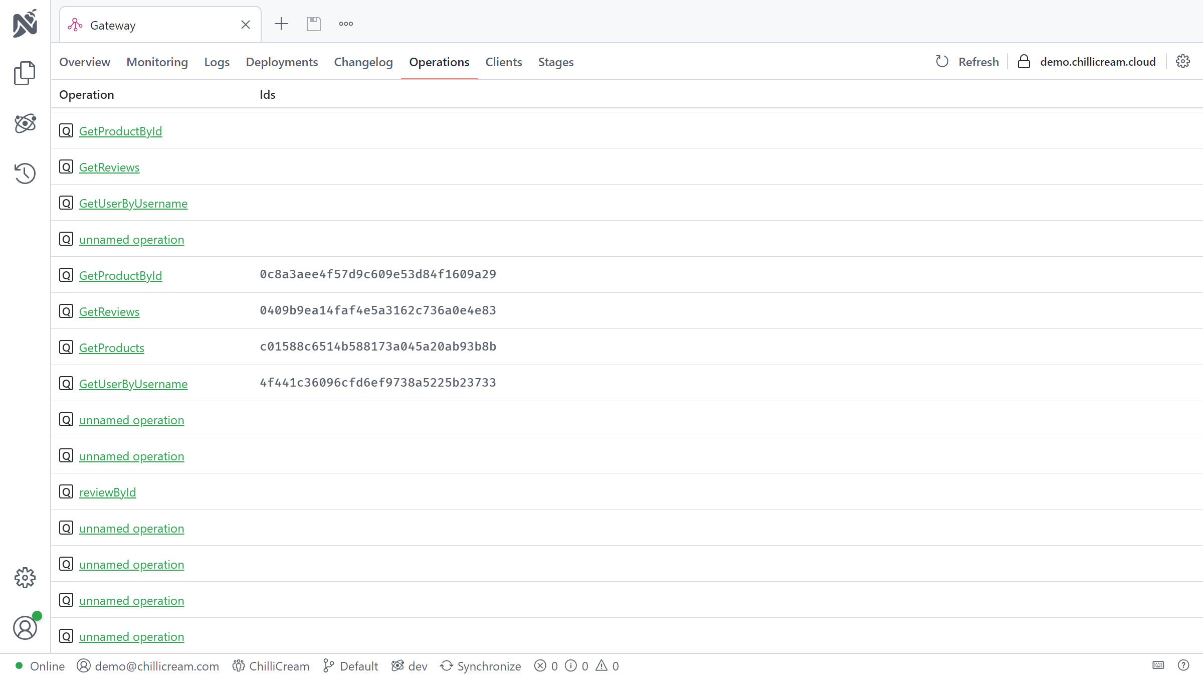
Task: Close the Gateway tab
Action: [x=246, y=25]
